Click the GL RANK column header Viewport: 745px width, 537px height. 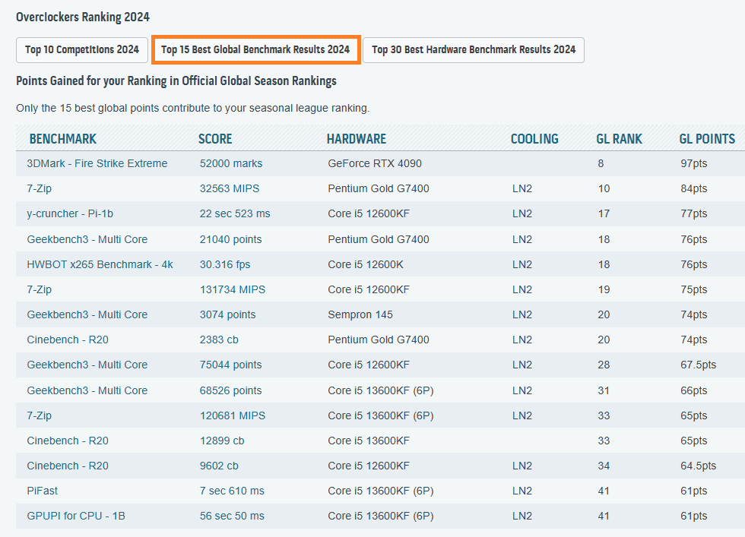point(619,139)
